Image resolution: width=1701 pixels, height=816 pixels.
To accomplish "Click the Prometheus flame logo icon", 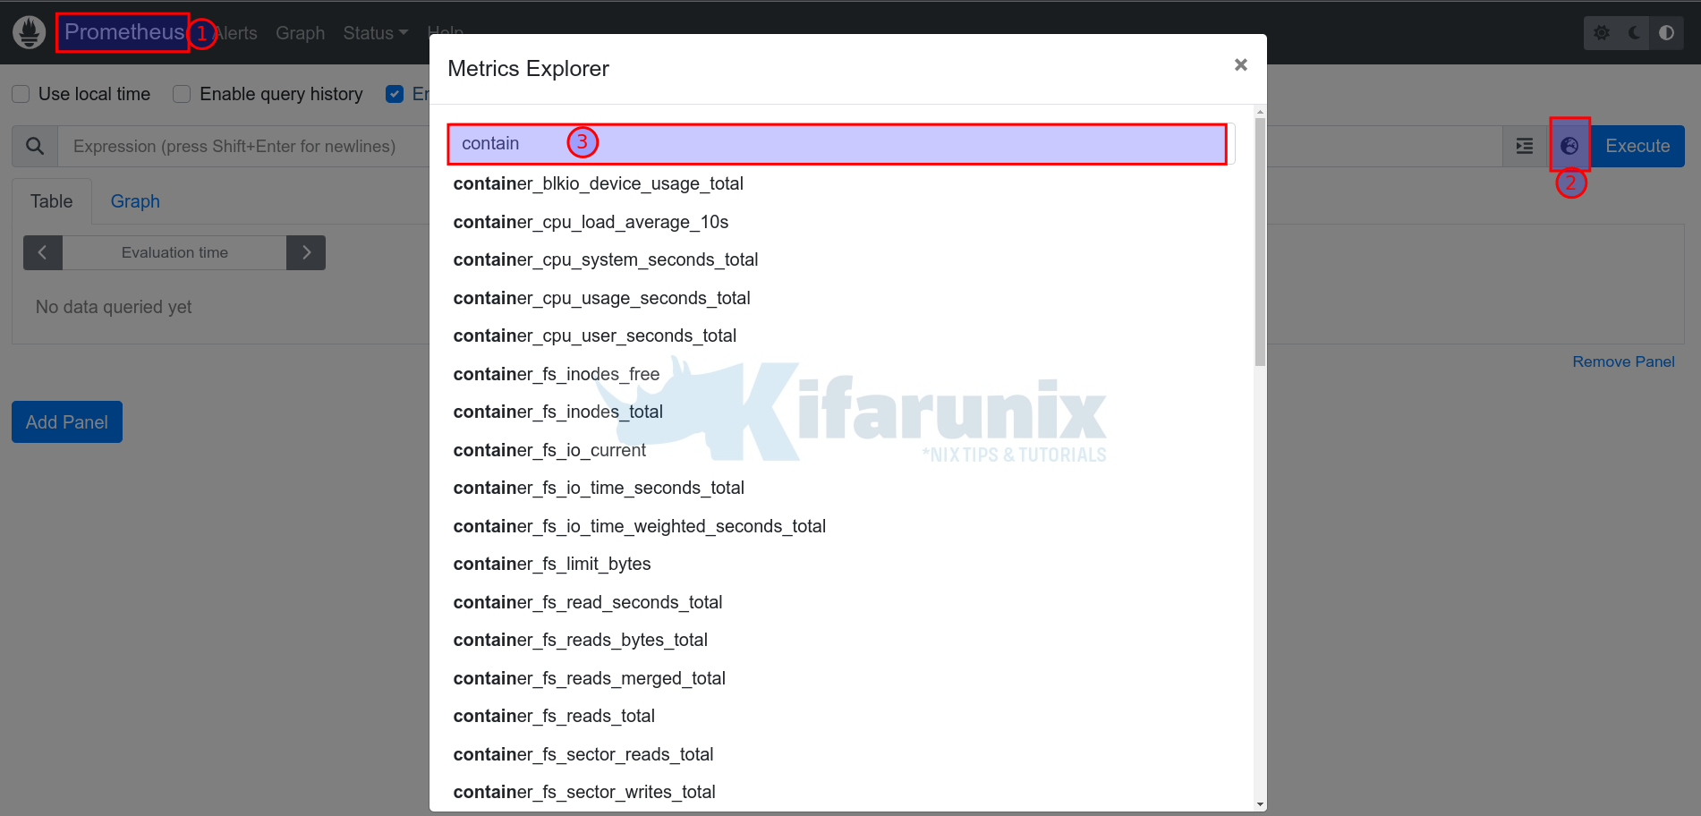I will tap(29, 33).
